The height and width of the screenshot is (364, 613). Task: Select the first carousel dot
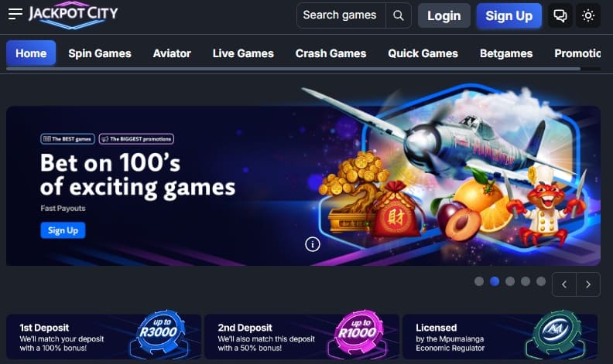pos(479,281)
